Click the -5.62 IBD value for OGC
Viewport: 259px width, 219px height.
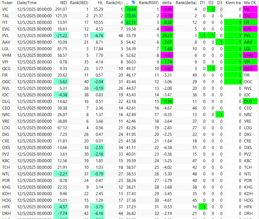pos(61,82)
